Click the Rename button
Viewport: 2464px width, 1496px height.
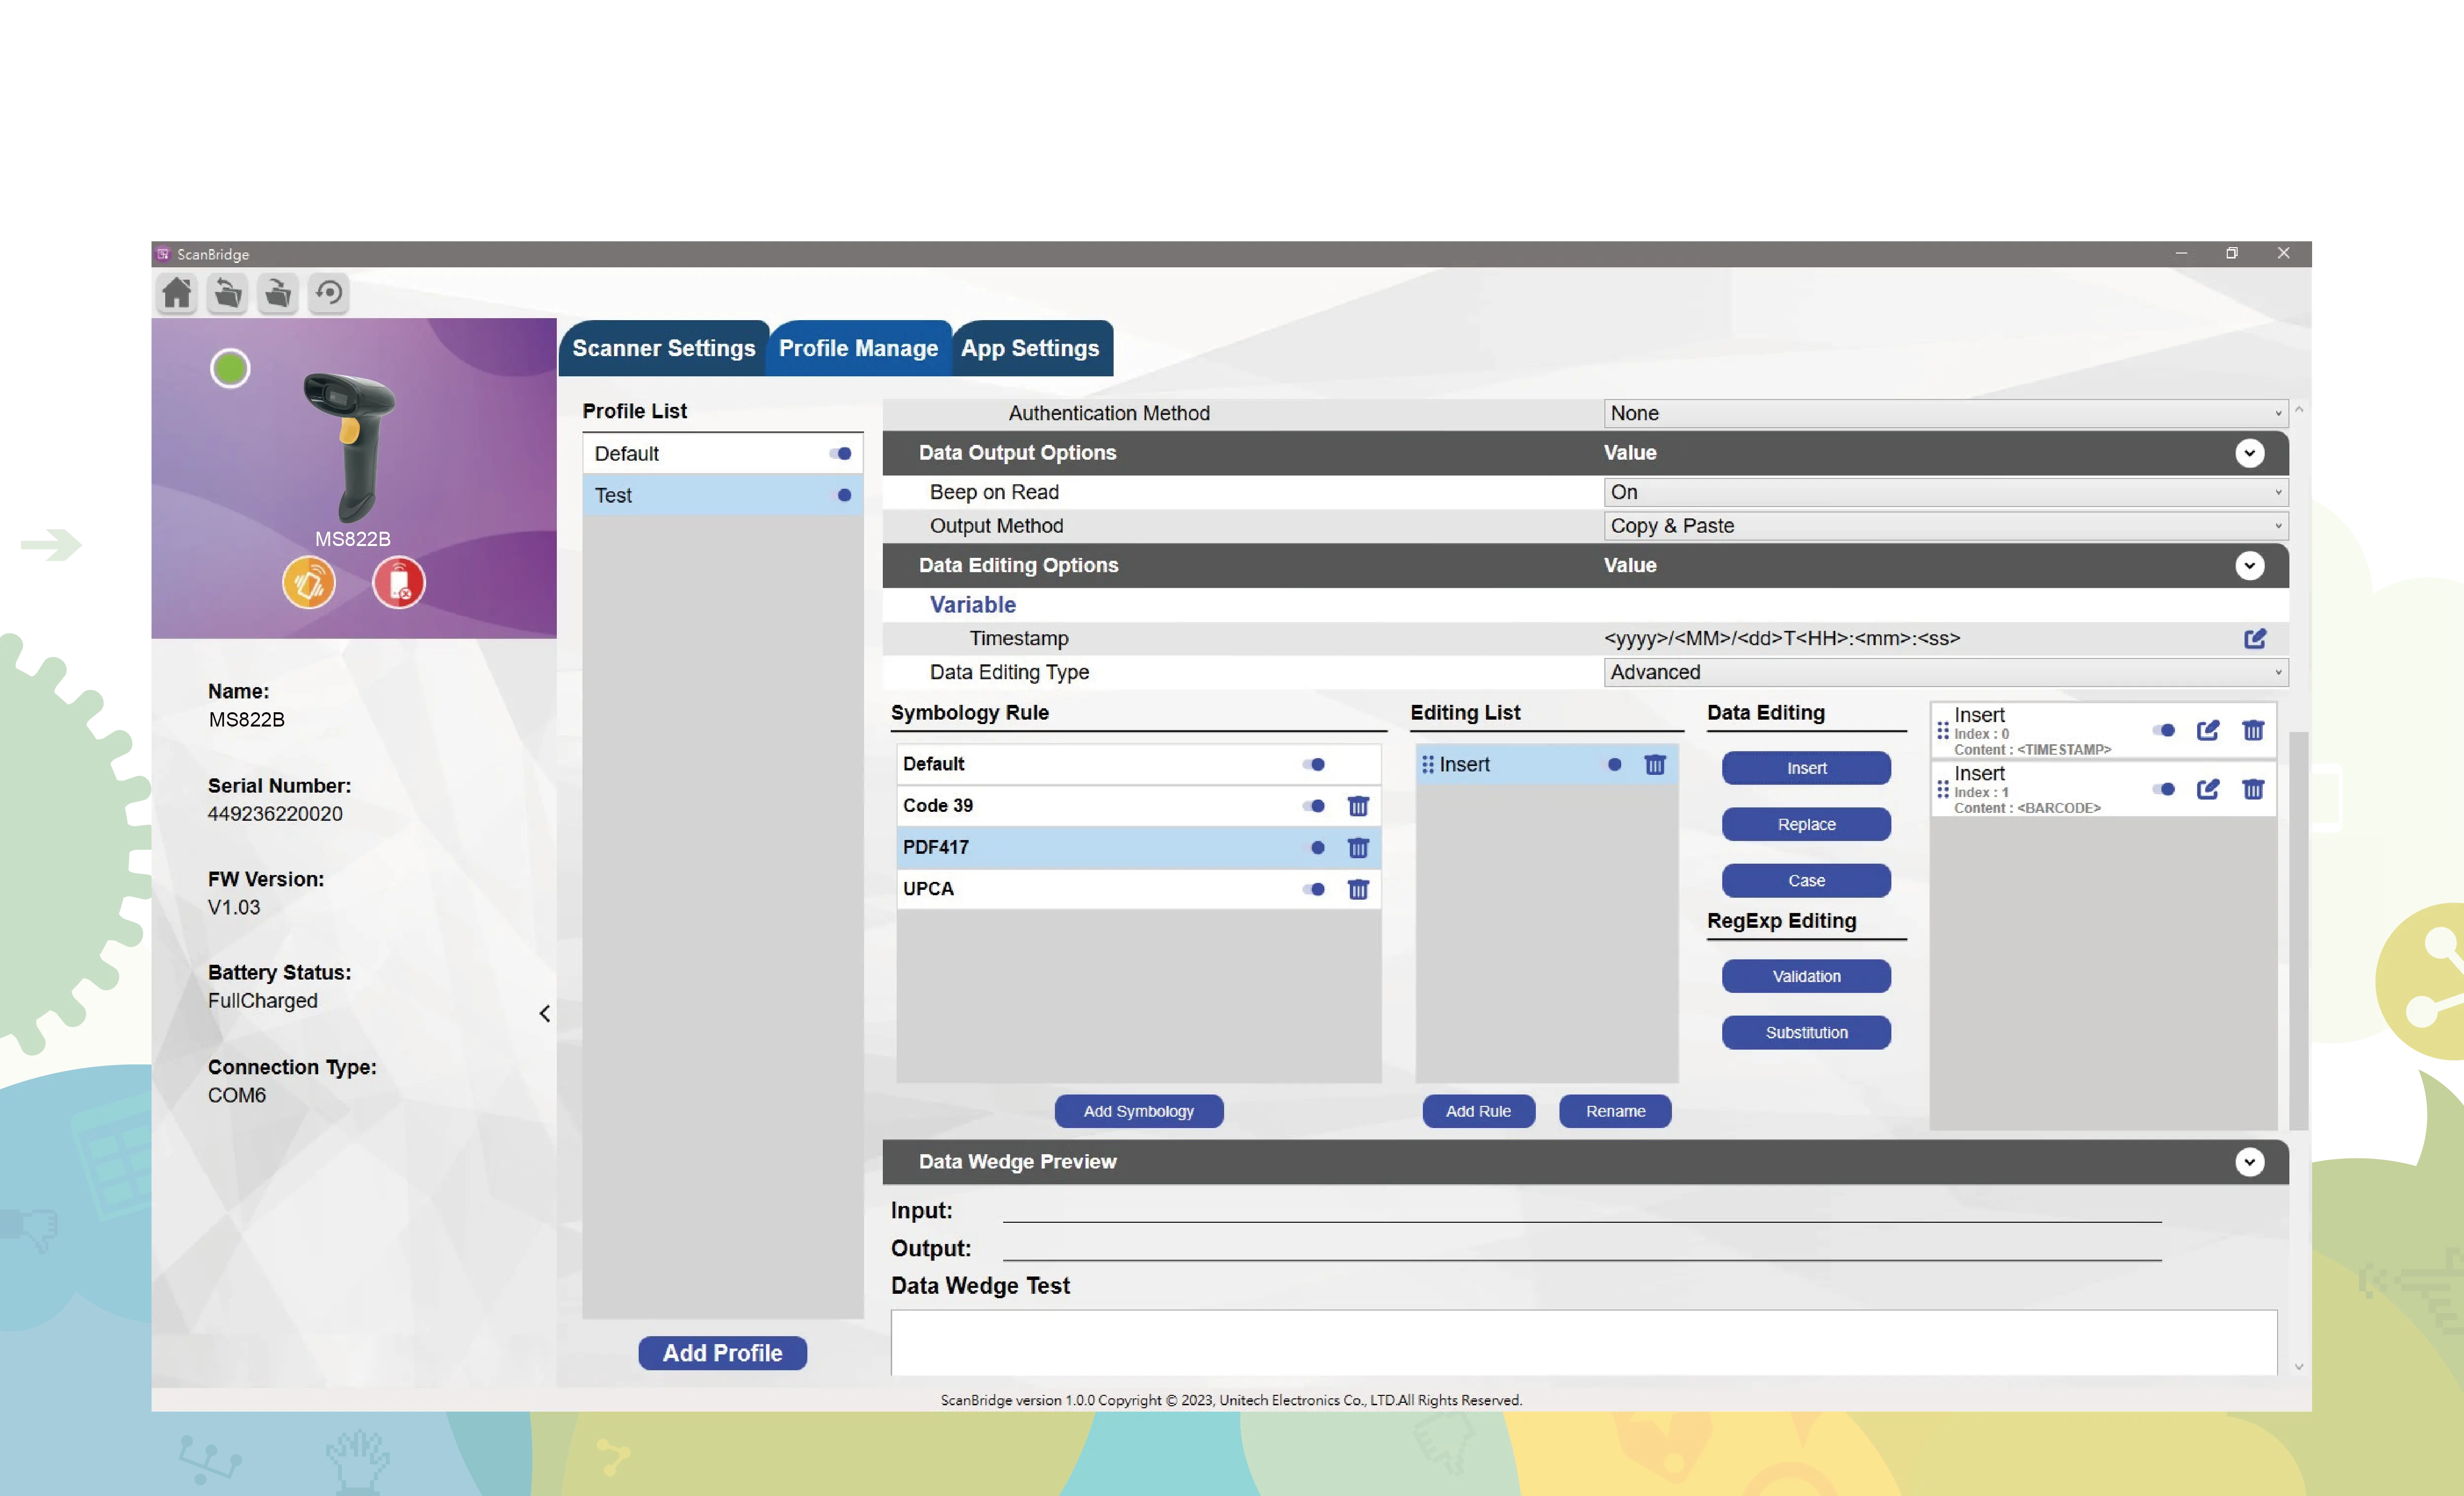coord(1615,1111)
